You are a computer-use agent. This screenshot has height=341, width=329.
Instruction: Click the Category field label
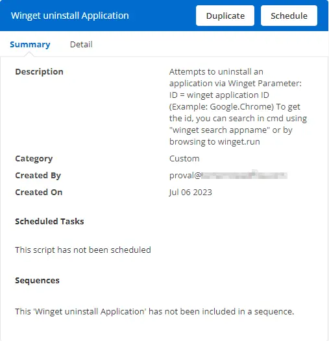point(34,159)
